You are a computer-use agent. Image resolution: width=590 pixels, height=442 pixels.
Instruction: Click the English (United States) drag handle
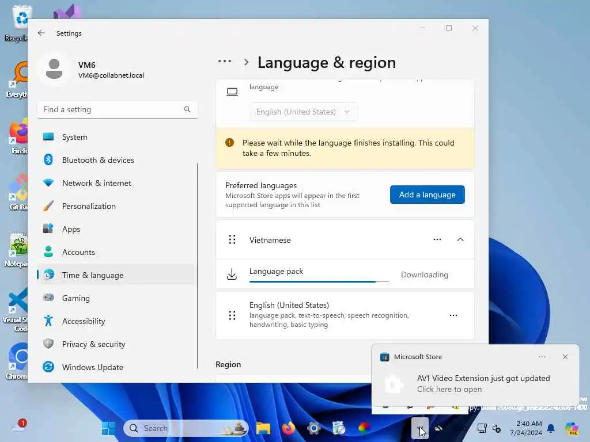(232, 315)
